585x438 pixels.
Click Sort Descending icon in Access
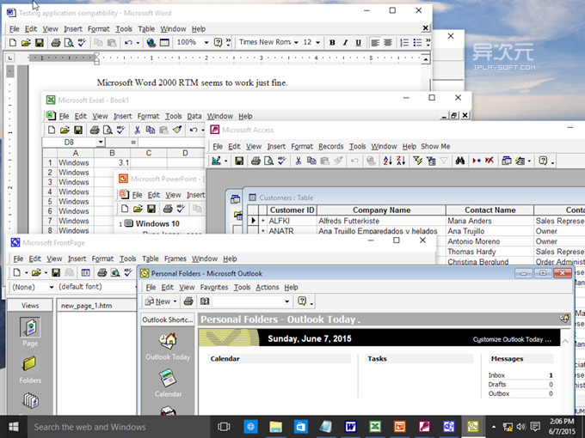click(x=401, y=161)
